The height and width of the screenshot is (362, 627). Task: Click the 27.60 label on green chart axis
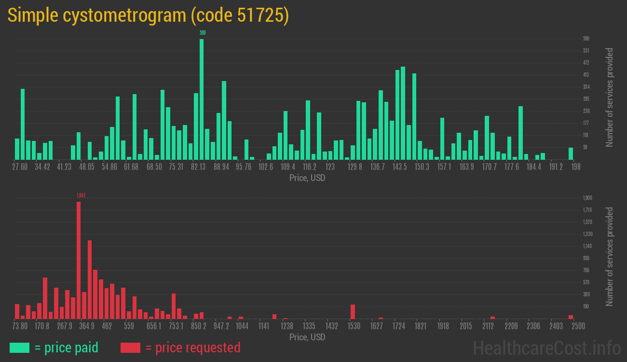(x=20, y=167)
